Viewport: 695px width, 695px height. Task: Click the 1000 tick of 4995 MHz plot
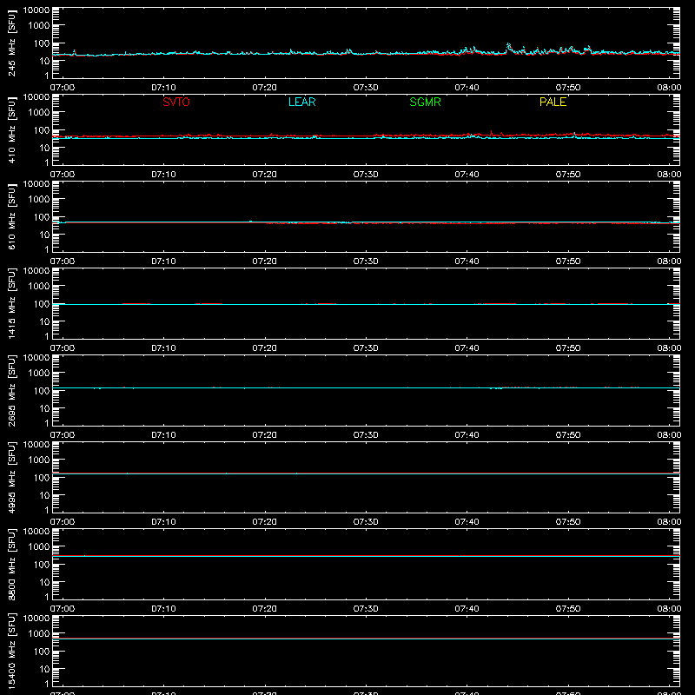pyautogui.click(x=39, y=460)
